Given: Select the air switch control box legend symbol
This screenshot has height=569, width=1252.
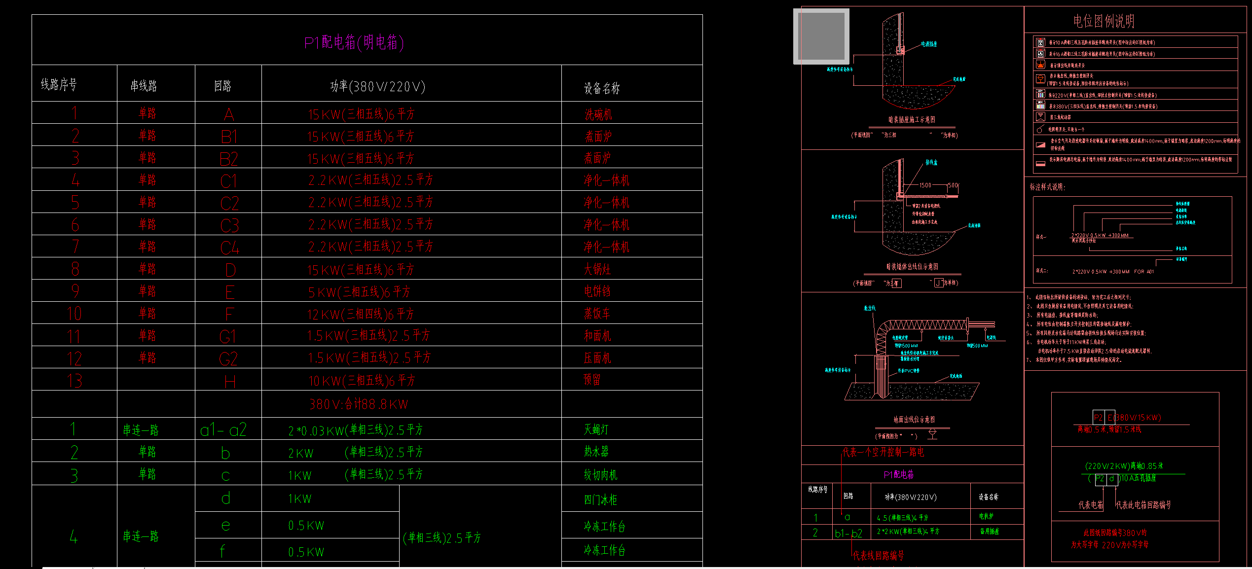Looking at the screenshot, I should click(x=1040, y=145).
